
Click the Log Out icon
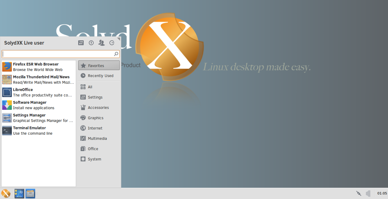pyautogui.click(x=112, y=43)
